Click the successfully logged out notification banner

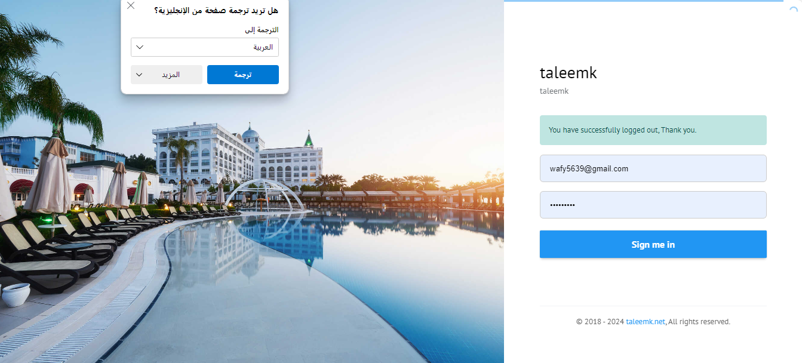(653, 130)
